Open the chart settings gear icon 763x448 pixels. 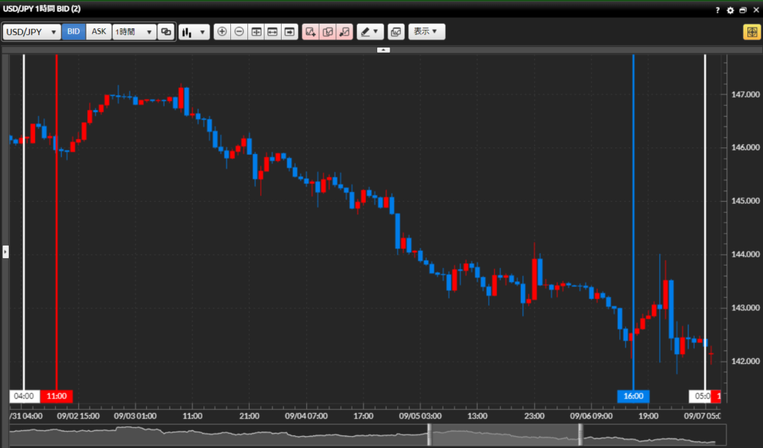(x=730, y=10)
